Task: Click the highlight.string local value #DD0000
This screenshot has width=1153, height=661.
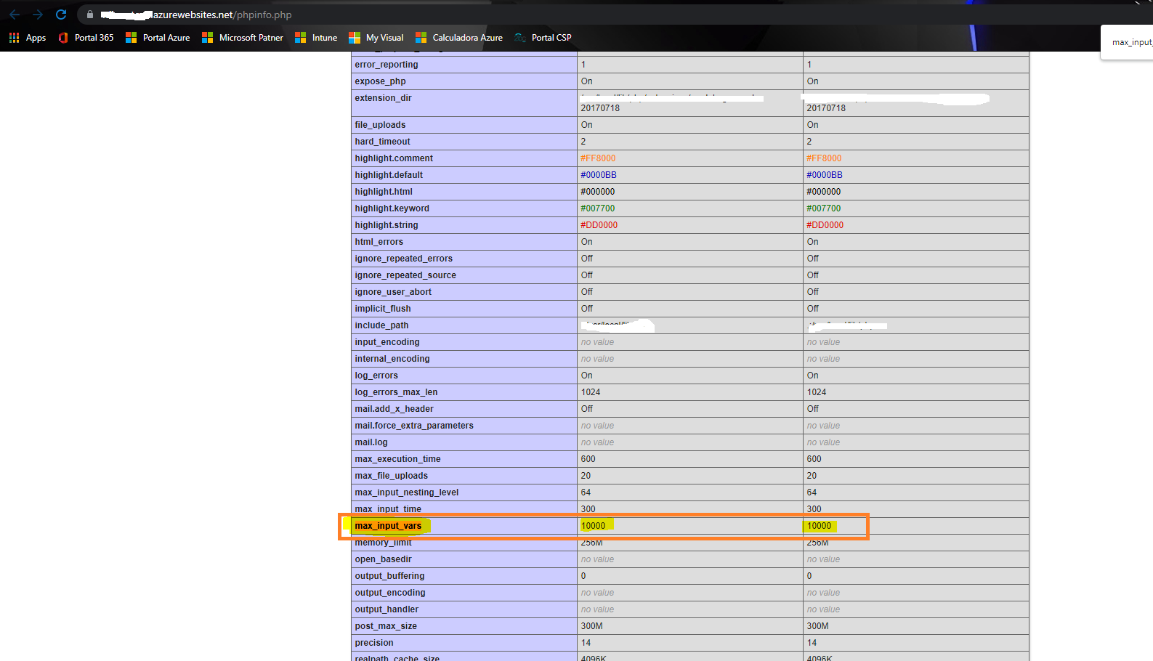Action: (x=599, y=225)
